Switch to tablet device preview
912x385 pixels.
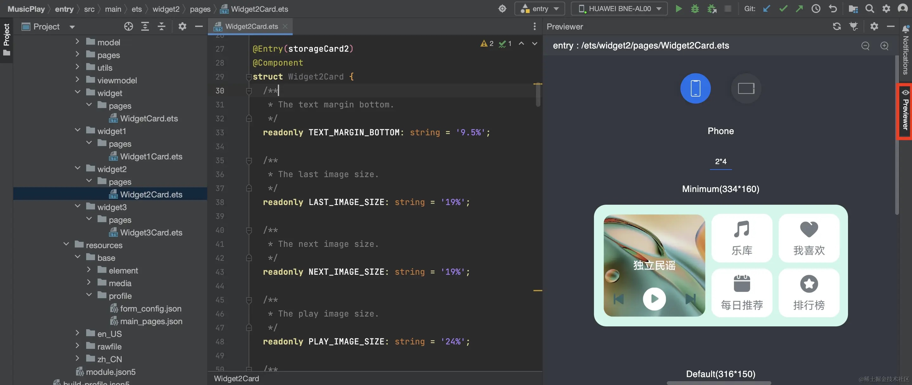pyautogui.click(x=746, y=88)
